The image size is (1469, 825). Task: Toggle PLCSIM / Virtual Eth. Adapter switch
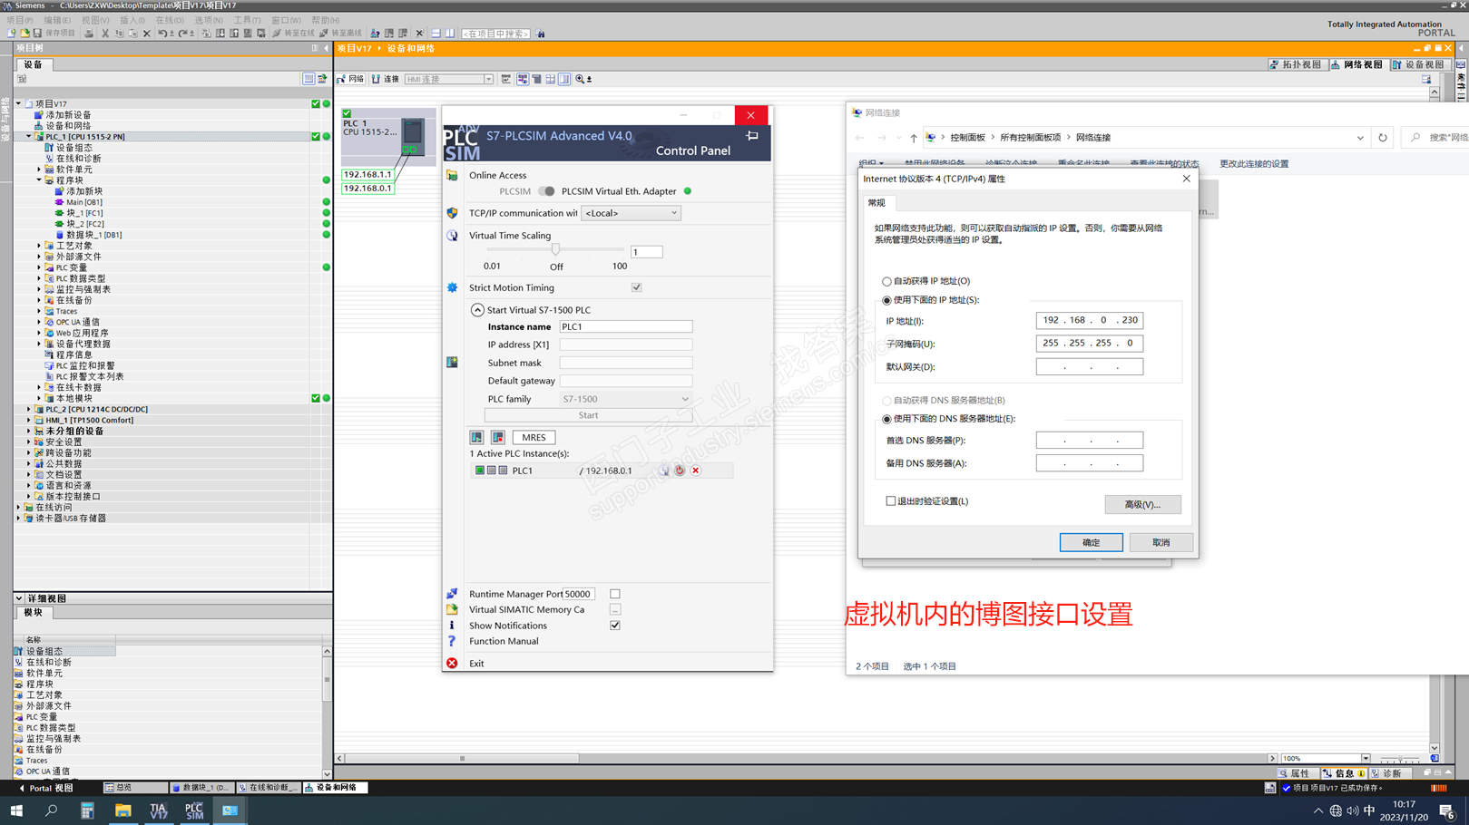click(546, 191)
